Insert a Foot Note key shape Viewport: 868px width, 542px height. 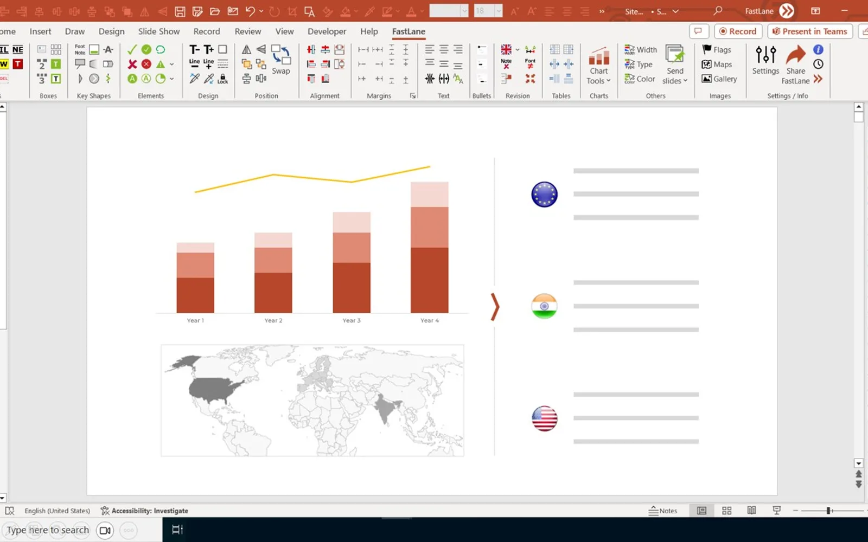(x=80, y=49)
